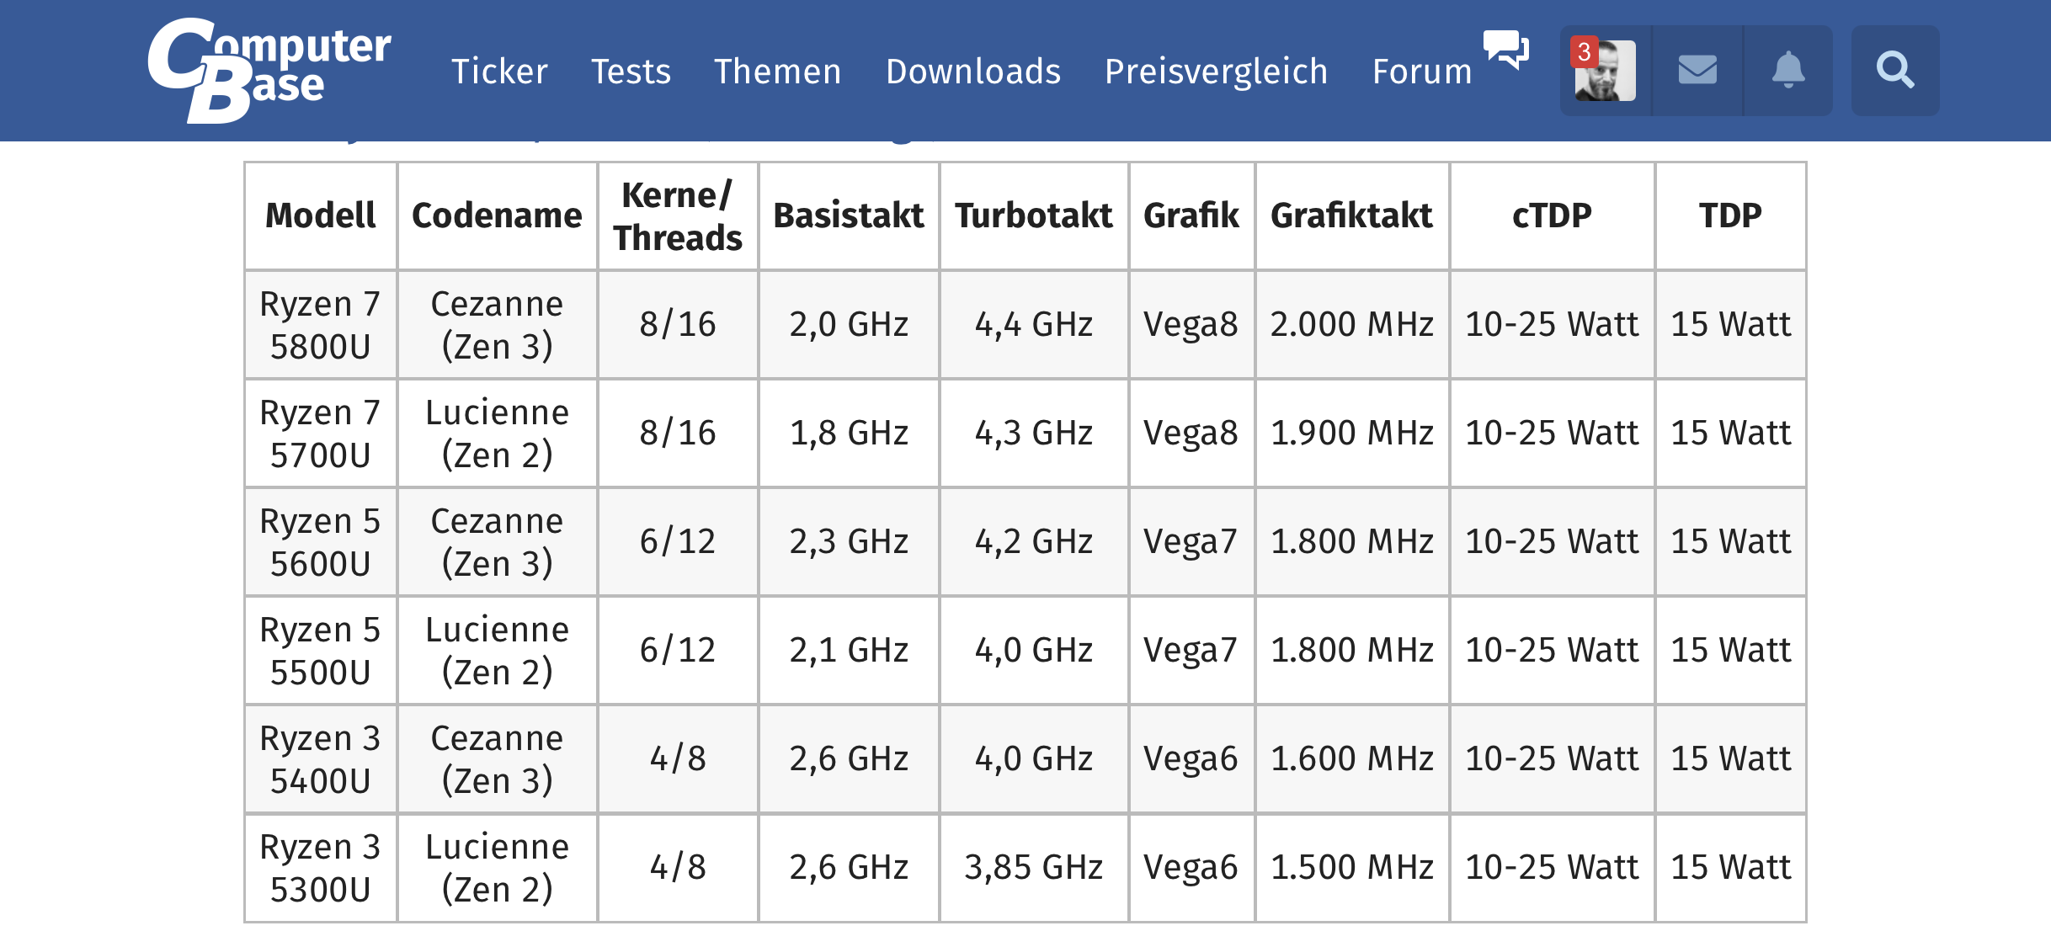
Task: Switch to the Tests section
Action: point(631,72)
